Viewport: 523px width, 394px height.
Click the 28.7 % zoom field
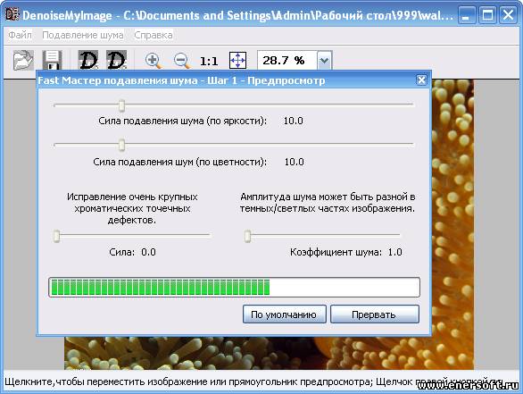tap(287, 61)
